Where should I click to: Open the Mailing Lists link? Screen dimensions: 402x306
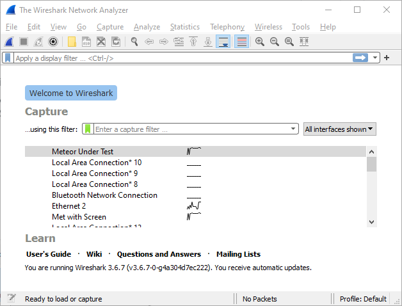click(x=238, y=254)
